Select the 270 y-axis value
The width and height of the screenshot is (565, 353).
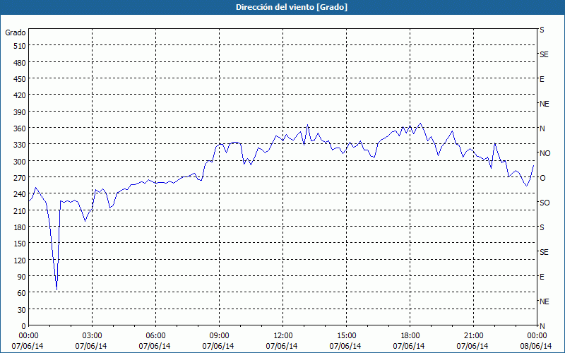click(20, 178)
